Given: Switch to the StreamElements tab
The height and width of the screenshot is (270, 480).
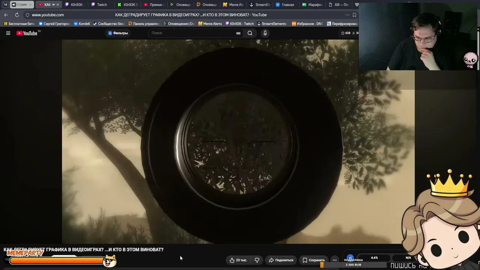Looking at the screenshot, I should pyautogui.click(x=259, y=4).
